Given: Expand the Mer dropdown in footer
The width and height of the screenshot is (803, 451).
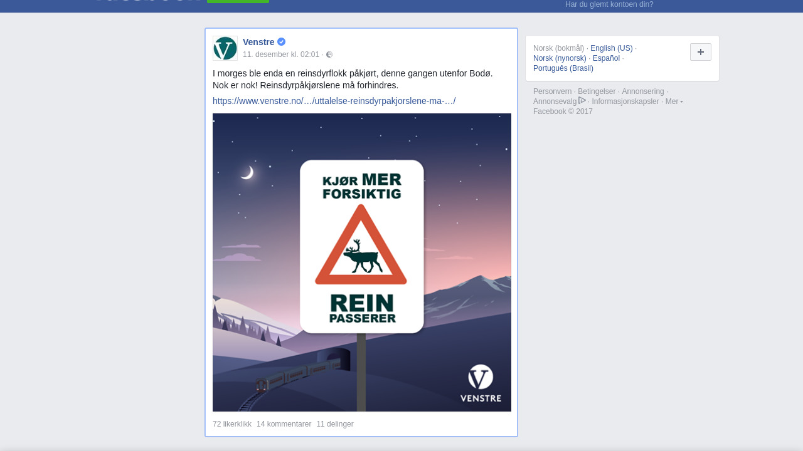Looking at the screenshot, I should [674, 101].
